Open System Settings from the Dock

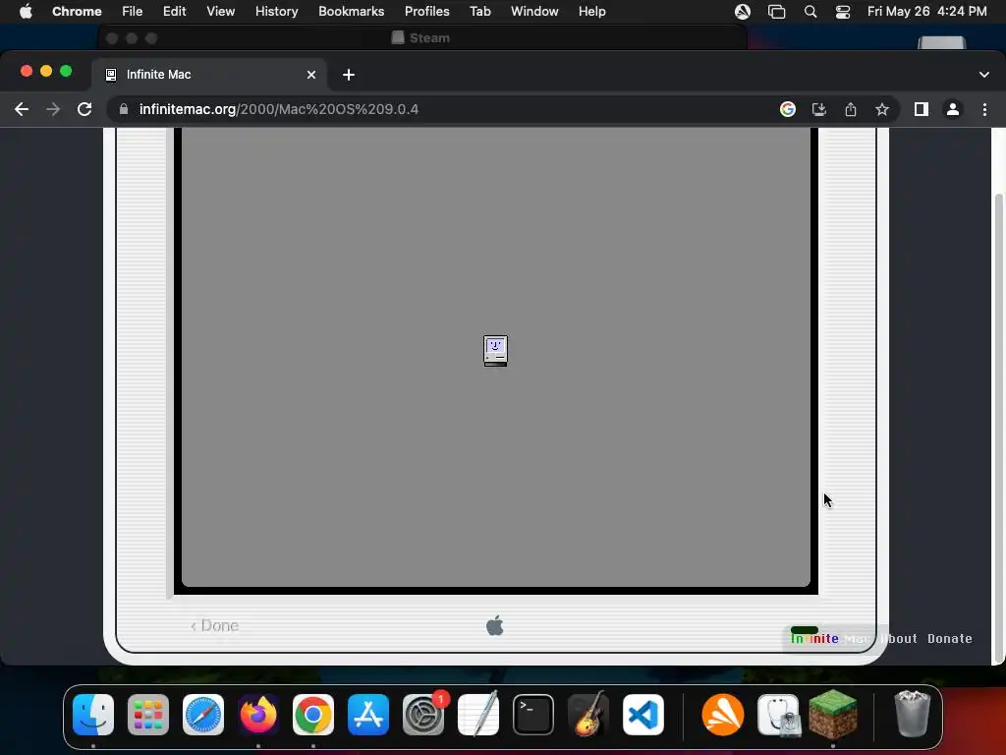(x=423, y=715)
